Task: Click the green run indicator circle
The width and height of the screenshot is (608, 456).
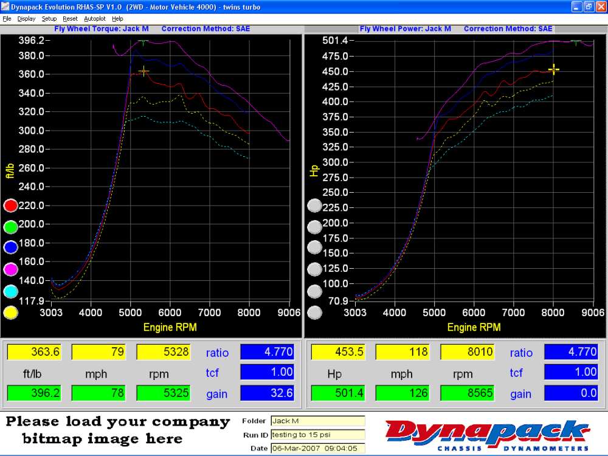Action: click(10, 227)
